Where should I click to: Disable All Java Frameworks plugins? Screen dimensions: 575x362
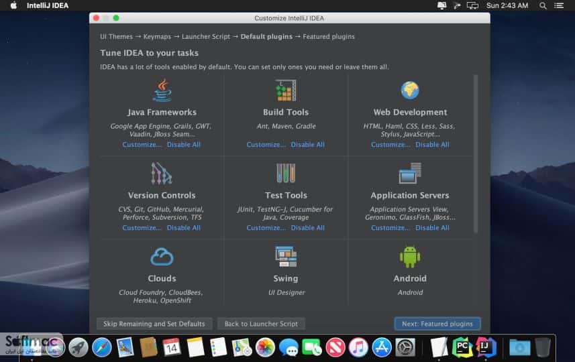click(184, 144)
